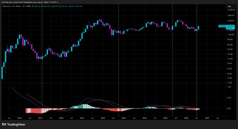This screenshot has height=129, width=238.
Task: Click the latest teal monthly candle
Action: 198,28
